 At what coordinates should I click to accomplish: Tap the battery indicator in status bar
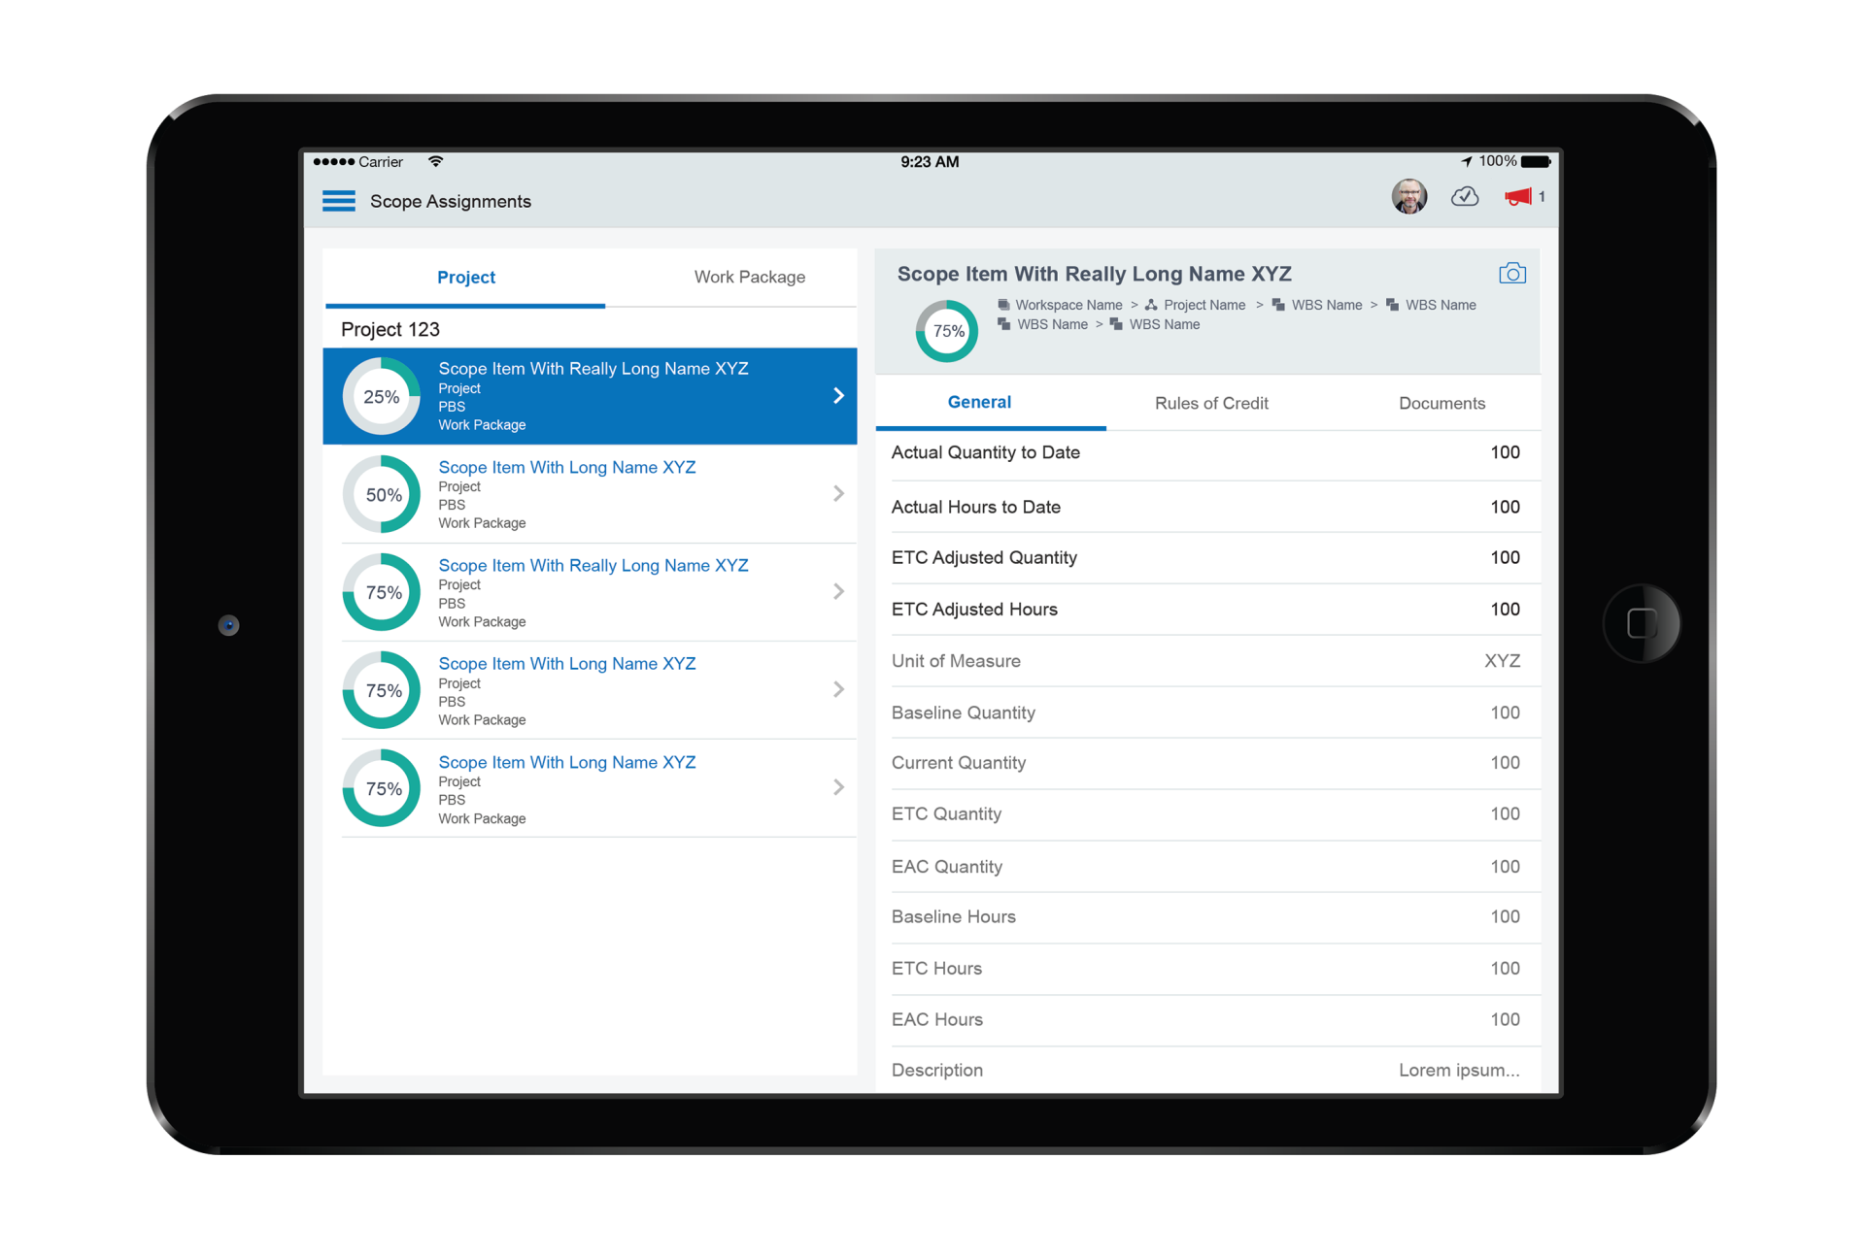coord(1535,161)
